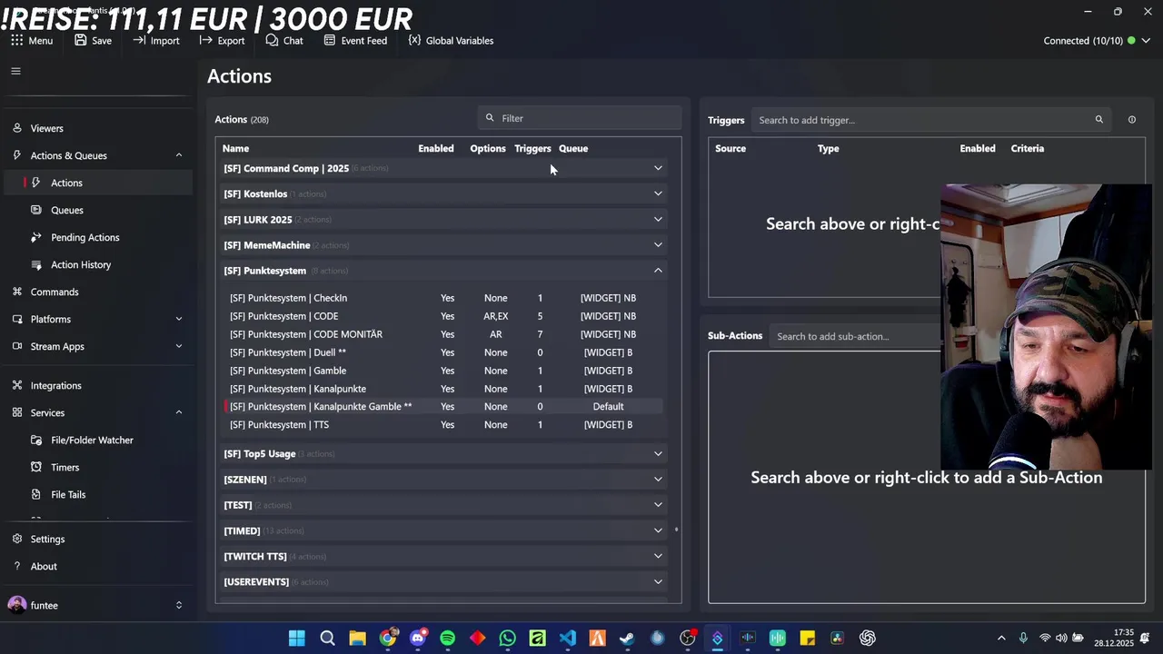Viewport: 1163px width, 654px height.
Task: Click the Commands icon in sidebar
Action: tap(17, 292)
